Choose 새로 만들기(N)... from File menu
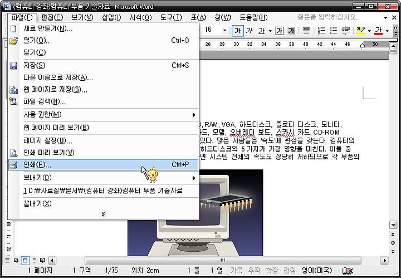 coord(104,28)
